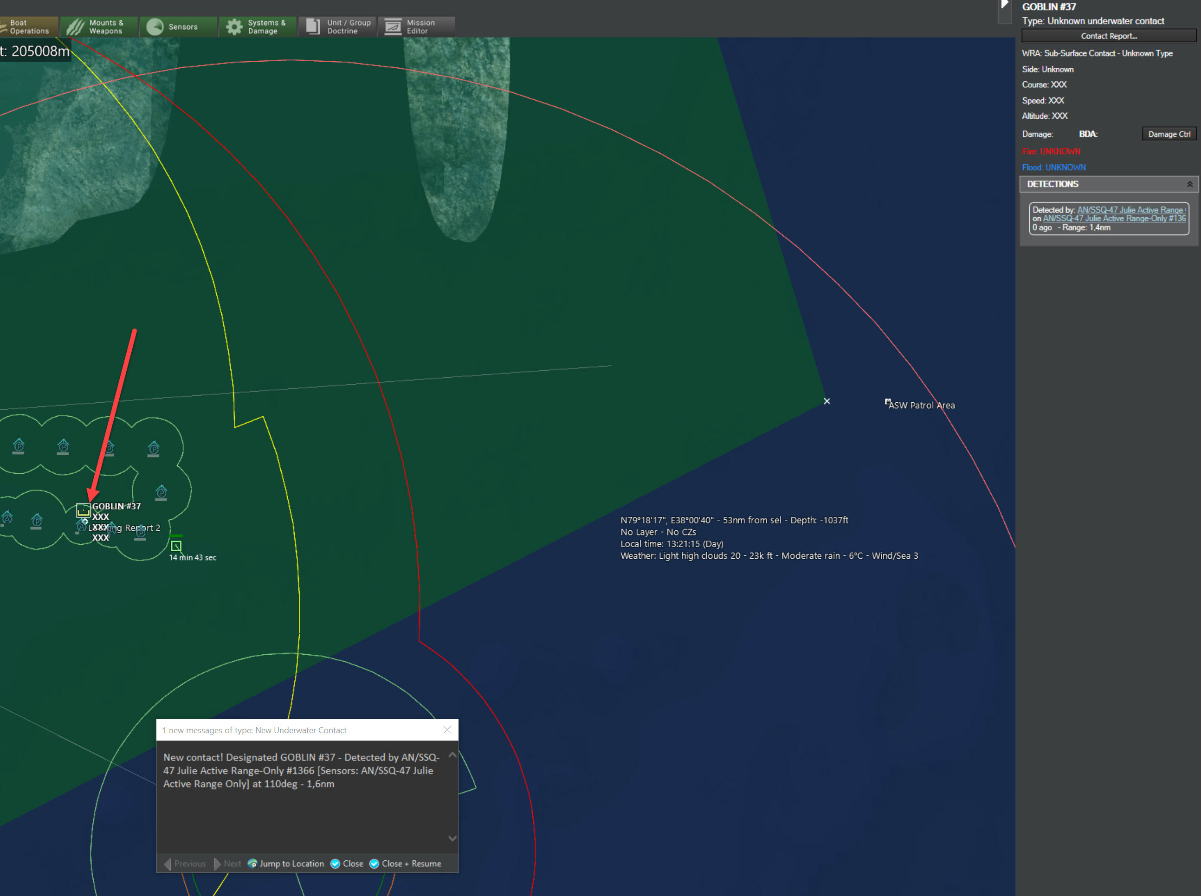Select the yellow GOBLIN #37 contact symbol on map
The height and width of the screenshot is (896, 1201).
(83, 510)
